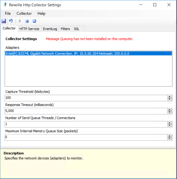Select the Collector tab
The height and width of the screenshot is (179, 177).
tap(9, 28)
